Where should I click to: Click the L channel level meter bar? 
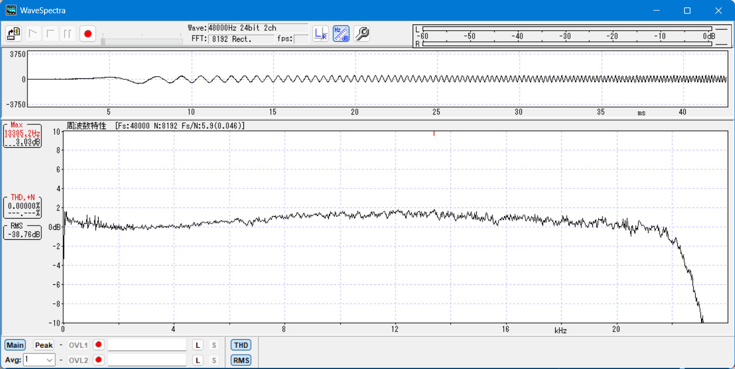coord(567,29)
